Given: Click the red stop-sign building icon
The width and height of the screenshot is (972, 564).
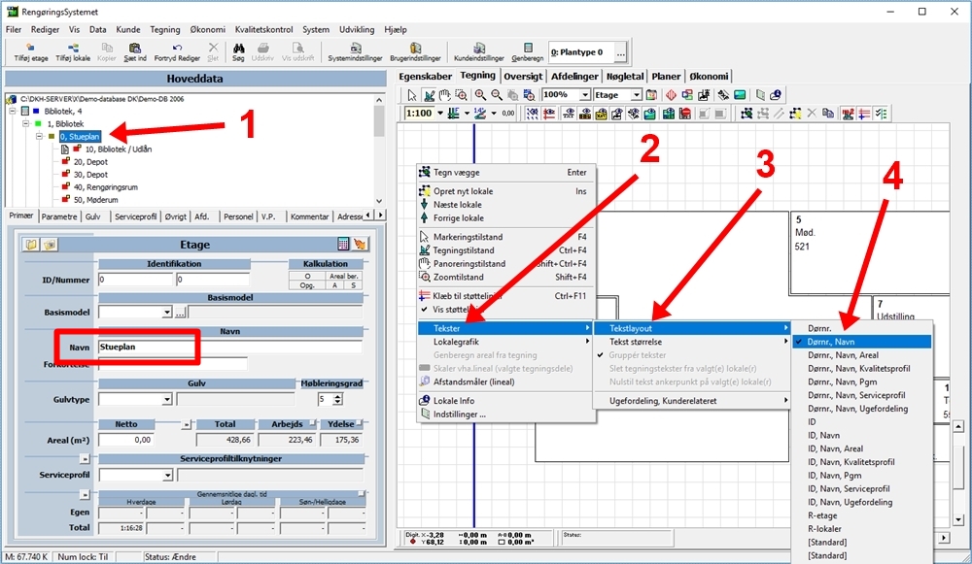Looking at the screenshot, I should pyautogui.click(x=685, y=114).
